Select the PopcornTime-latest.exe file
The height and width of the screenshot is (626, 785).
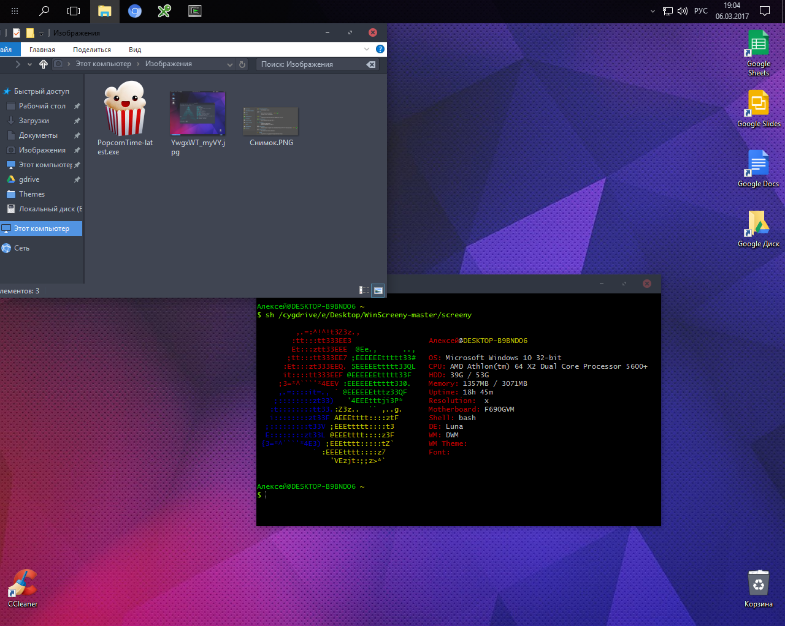point(125,118)
